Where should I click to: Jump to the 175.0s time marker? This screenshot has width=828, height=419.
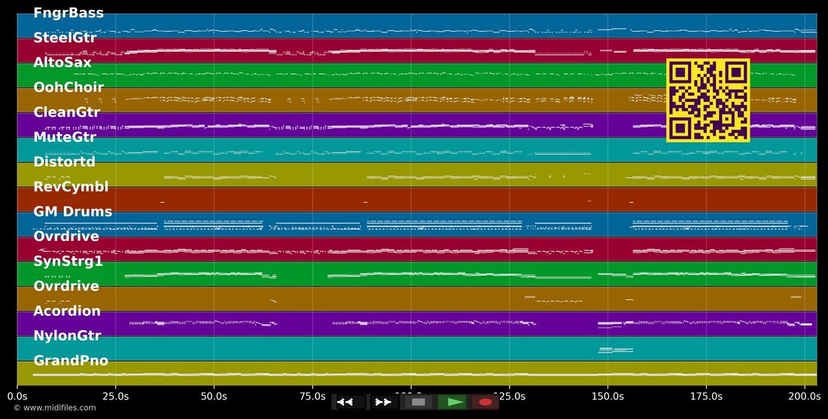pos(706,395)
